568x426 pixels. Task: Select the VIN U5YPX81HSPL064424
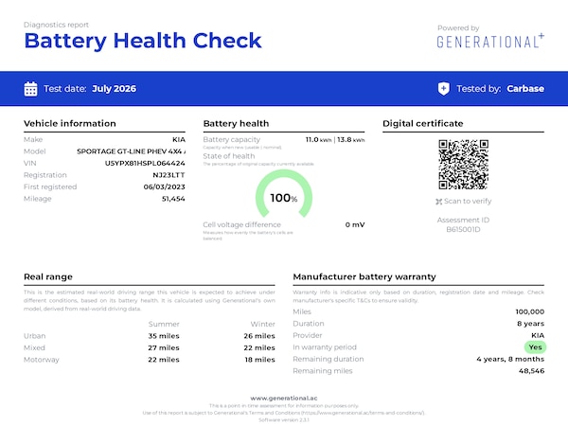pyautogui.click(x=145, y=164)
